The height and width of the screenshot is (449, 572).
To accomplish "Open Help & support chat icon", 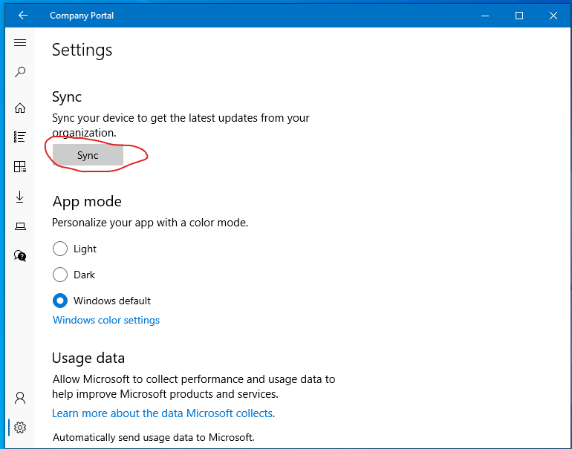I will (20, 256).
